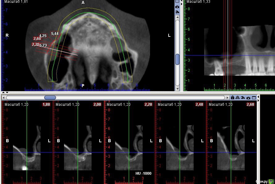Collapse panel with up arrow on horizontal divider
The image size is (275, 184).
tap(3, 92)
